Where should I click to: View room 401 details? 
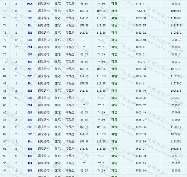pos(30,142)
